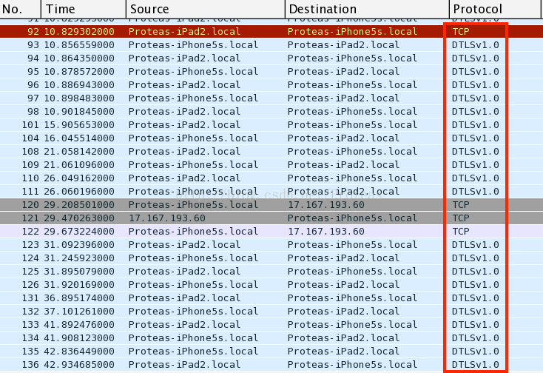Click DTLSv1.0 protocol cell of packet 93

(x=476, y=45)
